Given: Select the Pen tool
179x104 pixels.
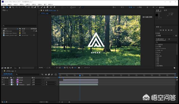Looking at the screenshot, I should (35, 7).
